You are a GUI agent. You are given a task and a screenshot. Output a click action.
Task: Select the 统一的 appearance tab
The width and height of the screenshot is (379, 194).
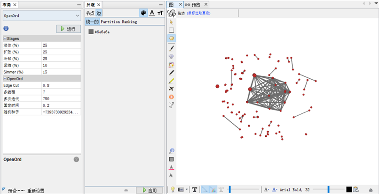92,22
